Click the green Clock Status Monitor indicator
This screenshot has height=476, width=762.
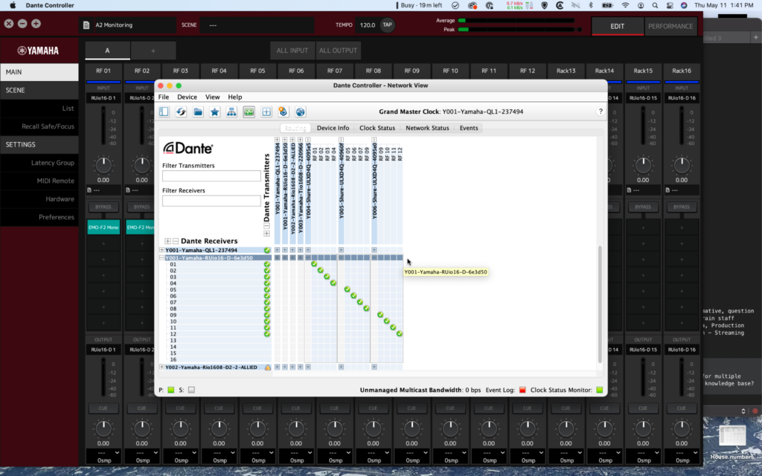point(599,390)
